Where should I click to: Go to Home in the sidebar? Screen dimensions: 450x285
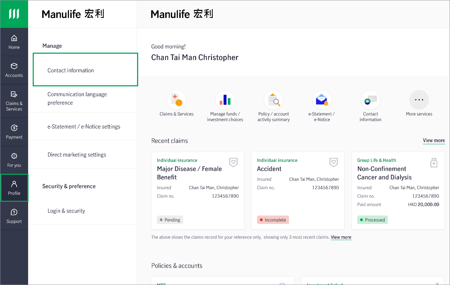14,42
